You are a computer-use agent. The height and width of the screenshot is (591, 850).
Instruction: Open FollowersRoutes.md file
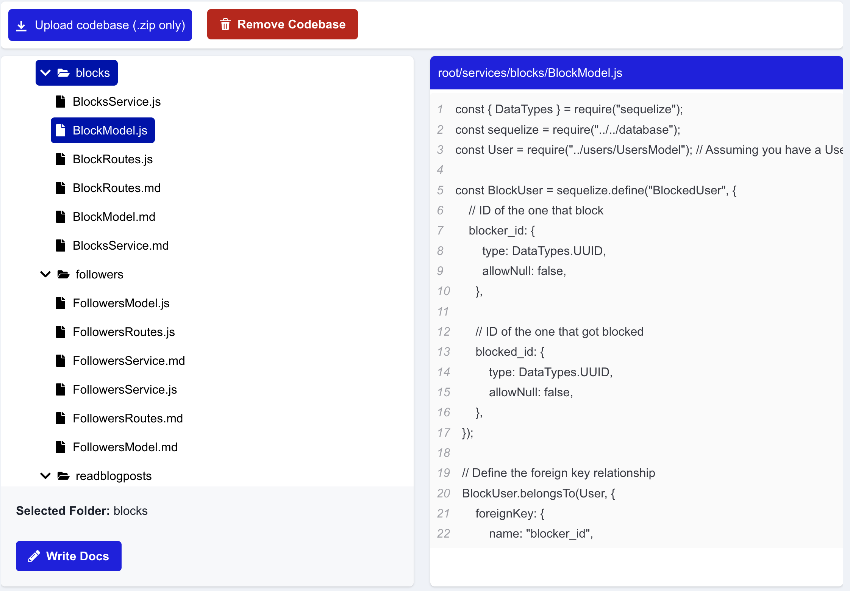128,418
